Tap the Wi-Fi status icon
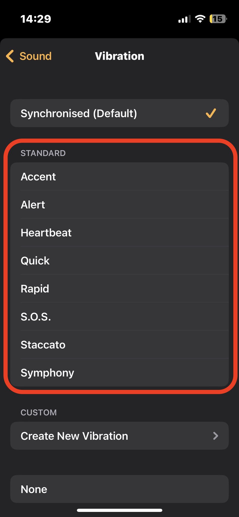239x517 pixels. pos(200,19)
